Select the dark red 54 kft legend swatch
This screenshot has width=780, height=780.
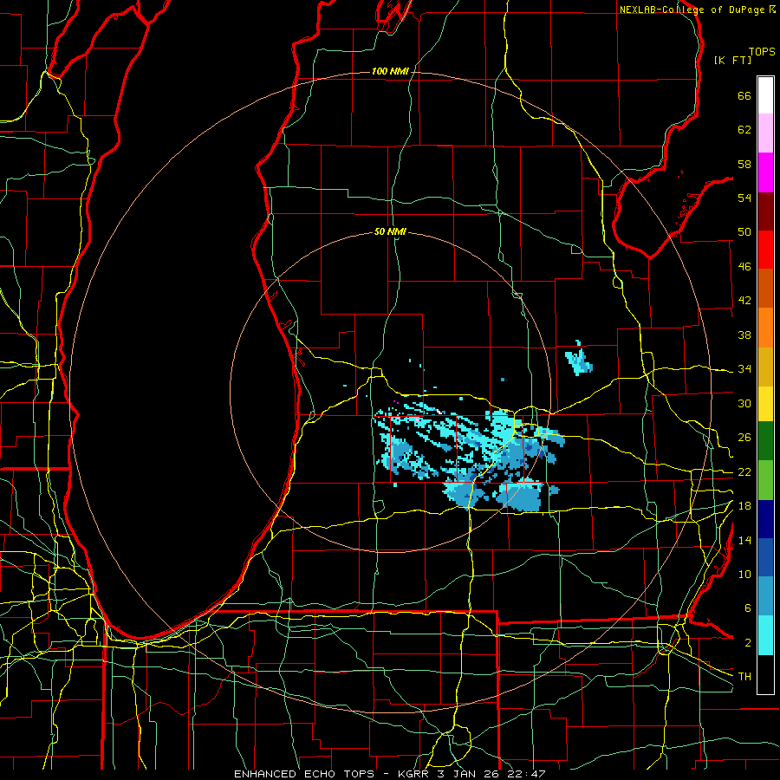[x=765, y=211]
